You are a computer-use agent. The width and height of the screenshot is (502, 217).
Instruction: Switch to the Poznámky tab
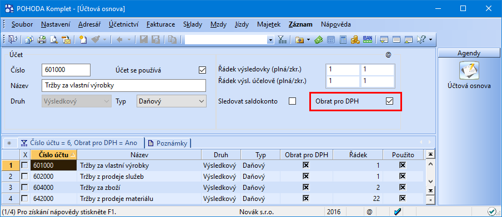168,143
